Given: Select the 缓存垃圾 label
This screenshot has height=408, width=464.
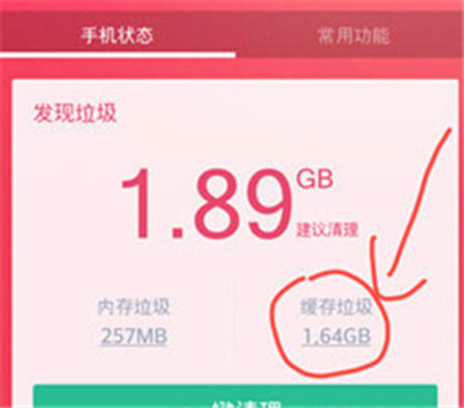Looking at the screenshot, I should tap(336, 306).
